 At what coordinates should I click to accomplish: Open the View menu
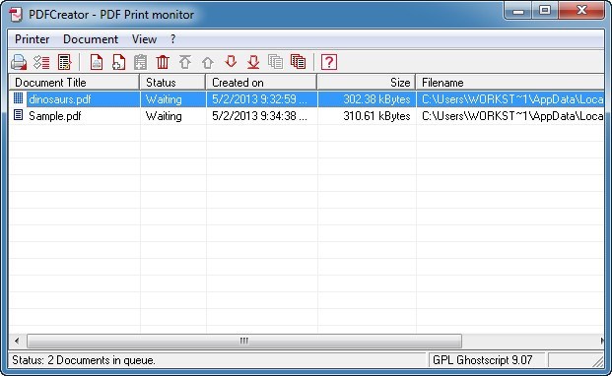point(144,39)
